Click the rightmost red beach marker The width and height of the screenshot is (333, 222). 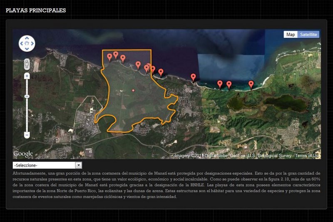point(251,84)
